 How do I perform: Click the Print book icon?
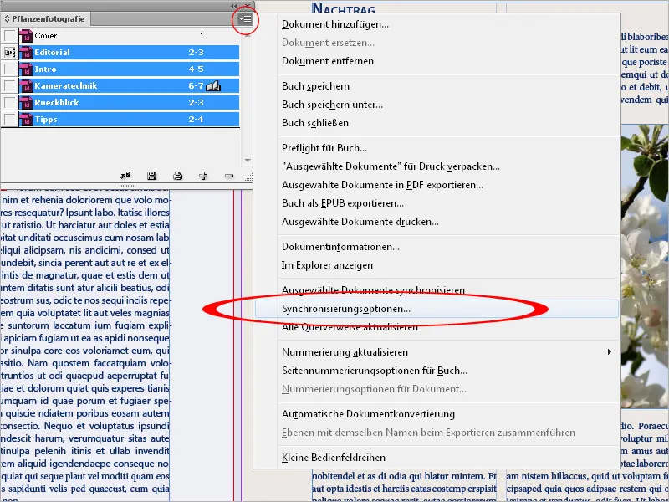click(178, 175)
